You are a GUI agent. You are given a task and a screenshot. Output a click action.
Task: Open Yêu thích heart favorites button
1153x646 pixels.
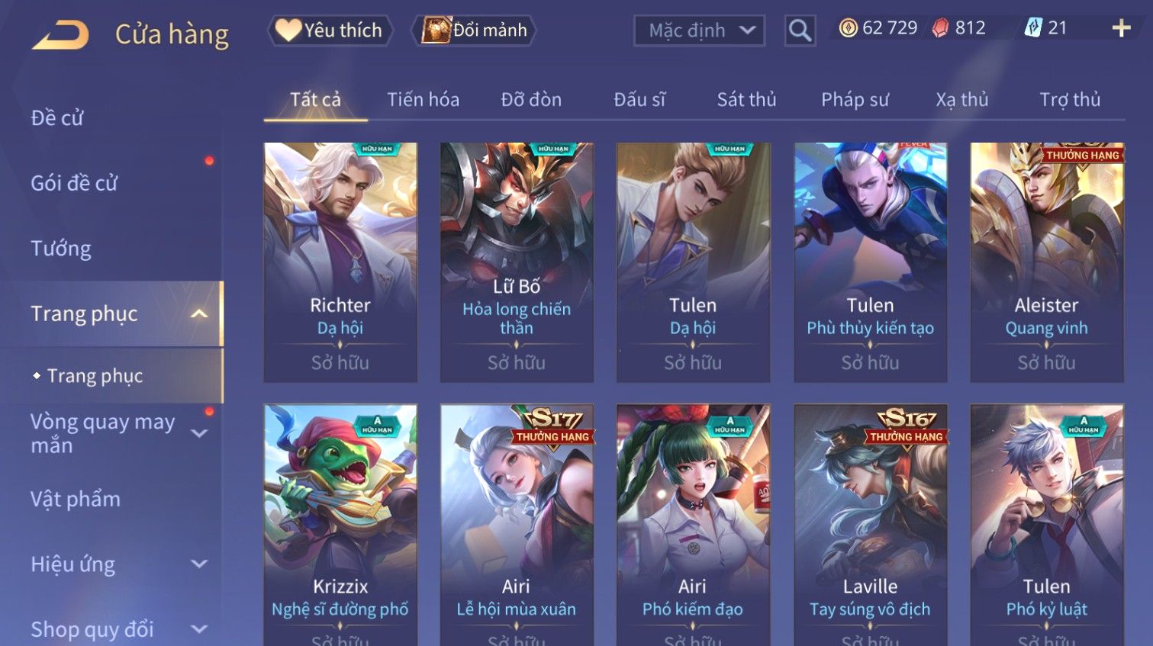click(x=330, y=31)
